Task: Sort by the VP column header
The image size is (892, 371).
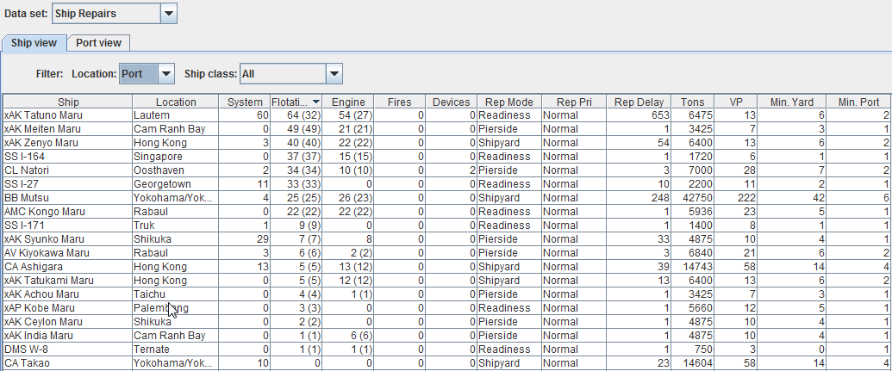Action: click(x=736, y=102)
